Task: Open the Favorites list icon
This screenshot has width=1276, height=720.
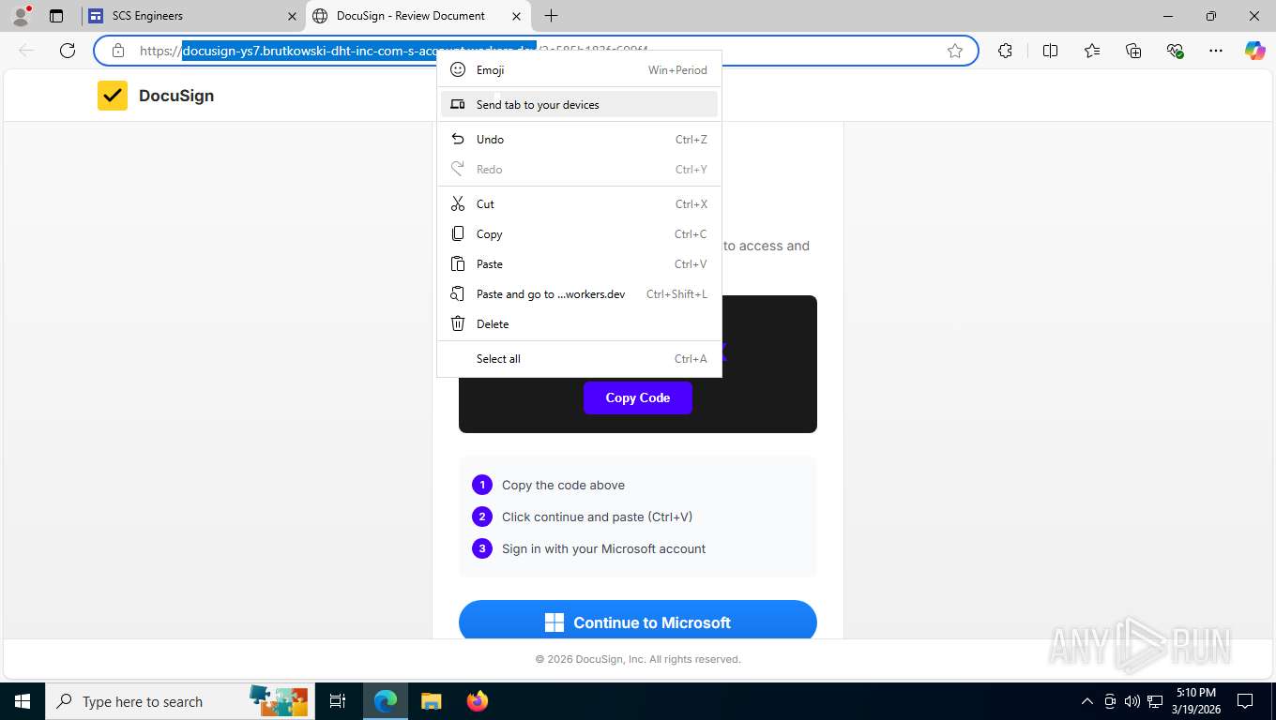Action: 1092,51
